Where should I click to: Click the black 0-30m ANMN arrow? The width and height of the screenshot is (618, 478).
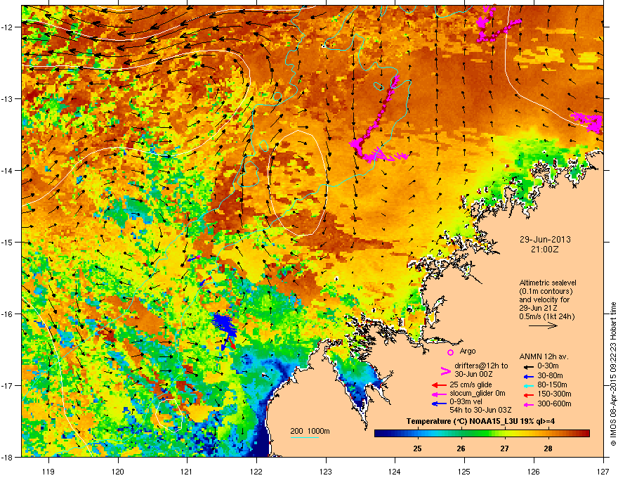(x=528, y=367)
